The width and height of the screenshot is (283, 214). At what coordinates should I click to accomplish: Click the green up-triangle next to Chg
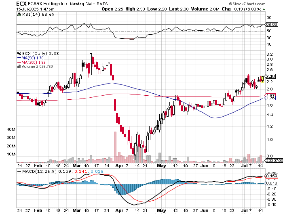[x=264, y=9]
